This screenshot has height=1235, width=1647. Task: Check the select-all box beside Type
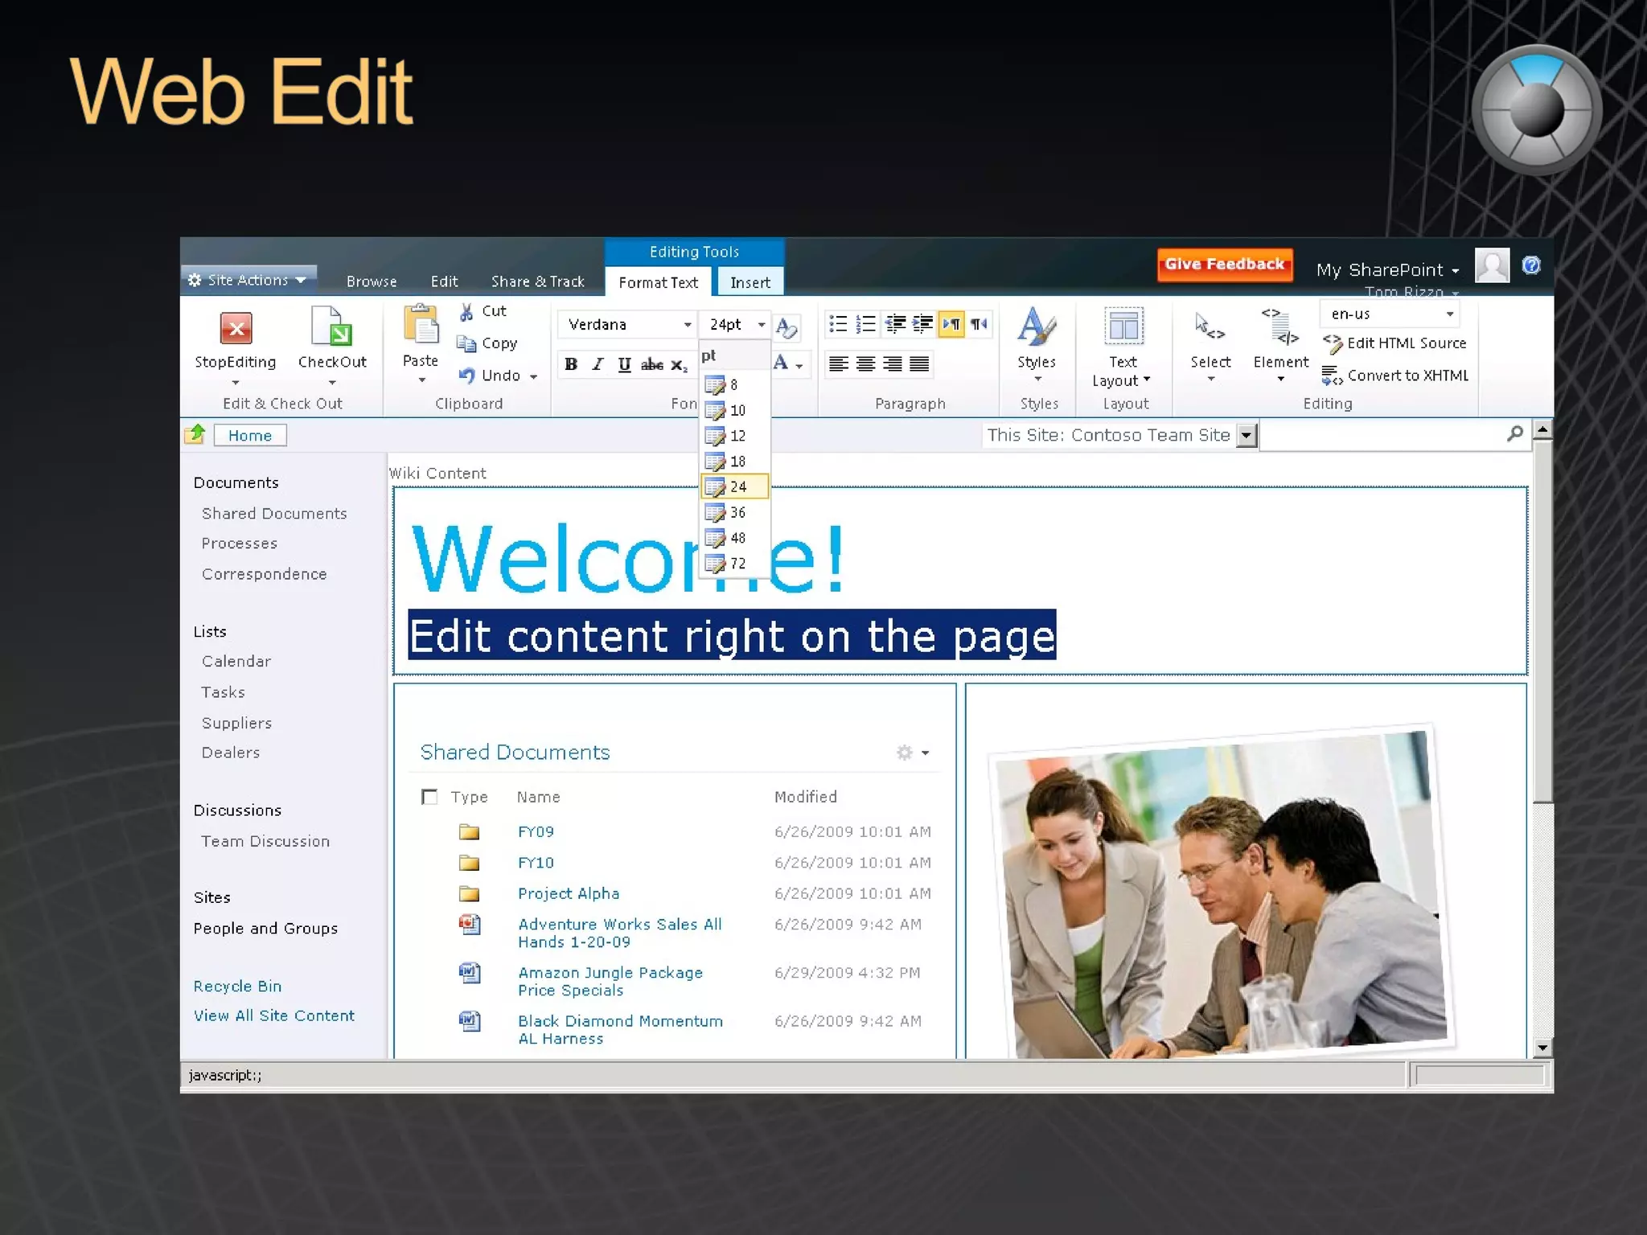click(x=429, y=797)
